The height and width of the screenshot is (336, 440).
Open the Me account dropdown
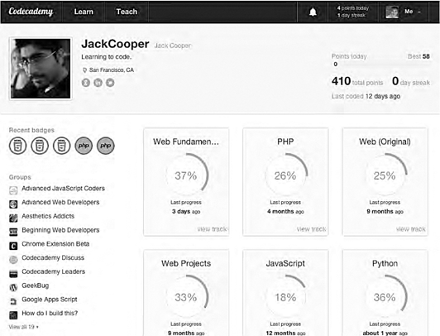point(404,12)
